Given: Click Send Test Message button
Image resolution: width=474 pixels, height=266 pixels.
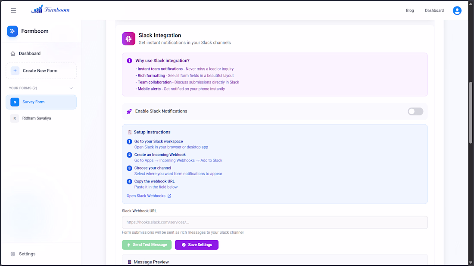Looking at the screenshot, I should (147, 245).
